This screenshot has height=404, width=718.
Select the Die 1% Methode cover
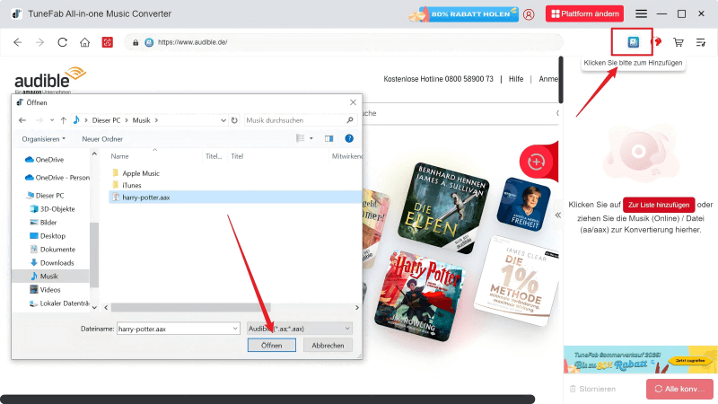[516, 281]
